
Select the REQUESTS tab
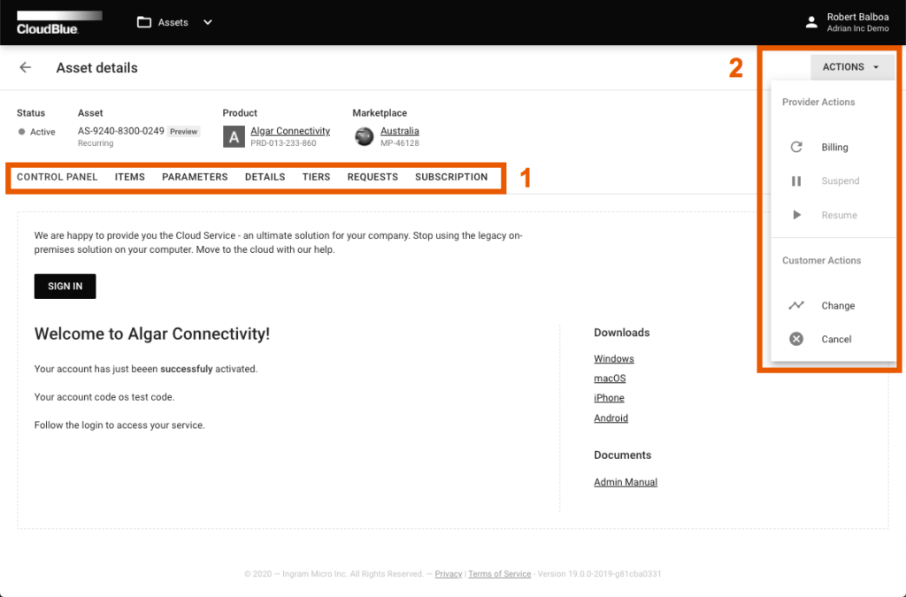tap(372, 177)
